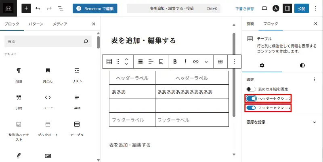Click the post title 表を追加・編集する

(x=143, y=40)
